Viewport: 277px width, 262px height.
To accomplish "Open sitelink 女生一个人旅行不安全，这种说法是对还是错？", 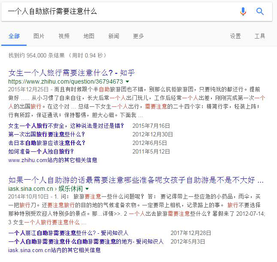I will 66,126.
